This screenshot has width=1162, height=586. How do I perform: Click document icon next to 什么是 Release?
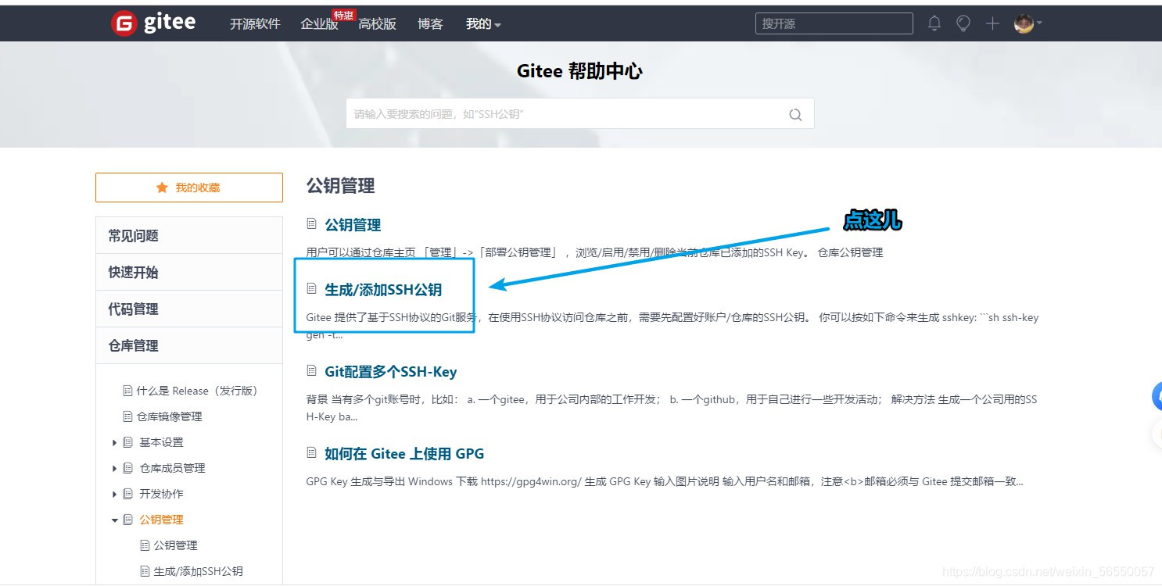click(127, 391)
